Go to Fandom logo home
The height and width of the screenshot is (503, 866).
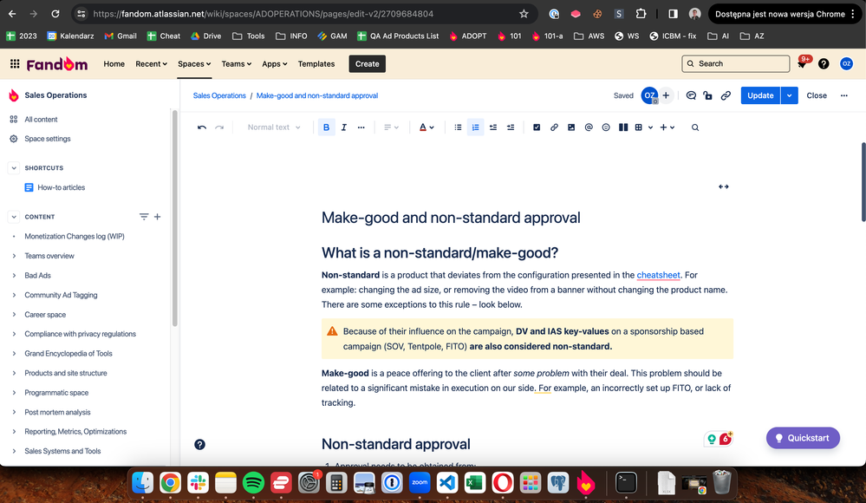point(57,64)
